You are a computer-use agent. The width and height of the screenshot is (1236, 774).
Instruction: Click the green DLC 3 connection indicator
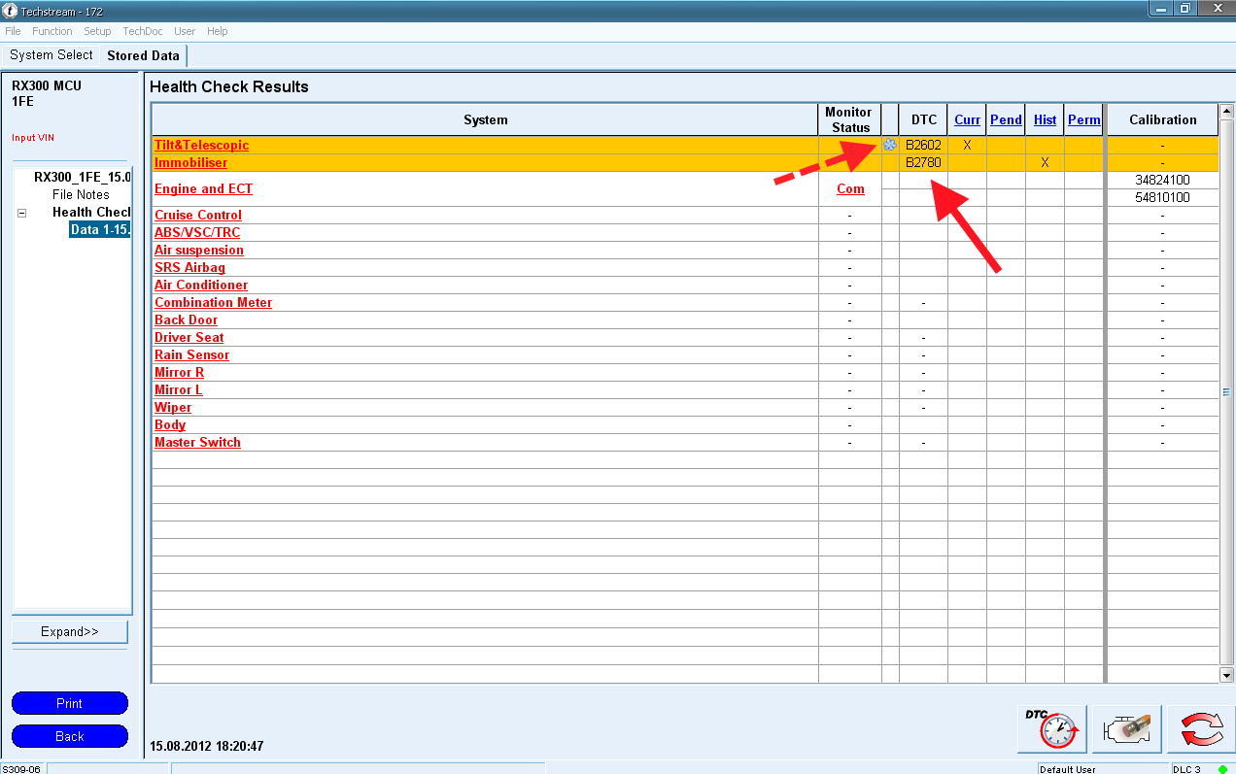click(x=1222, y=769)
